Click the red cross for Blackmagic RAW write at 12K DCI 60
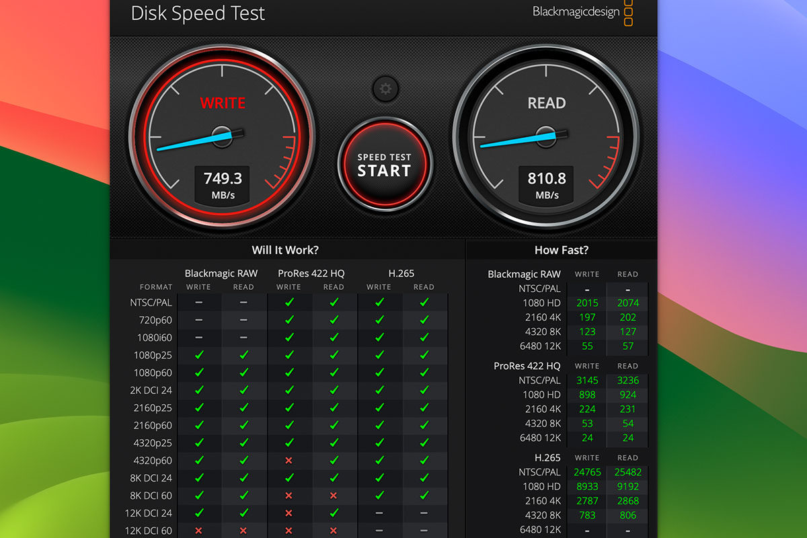The image size is (807, 538). point(198,530)
